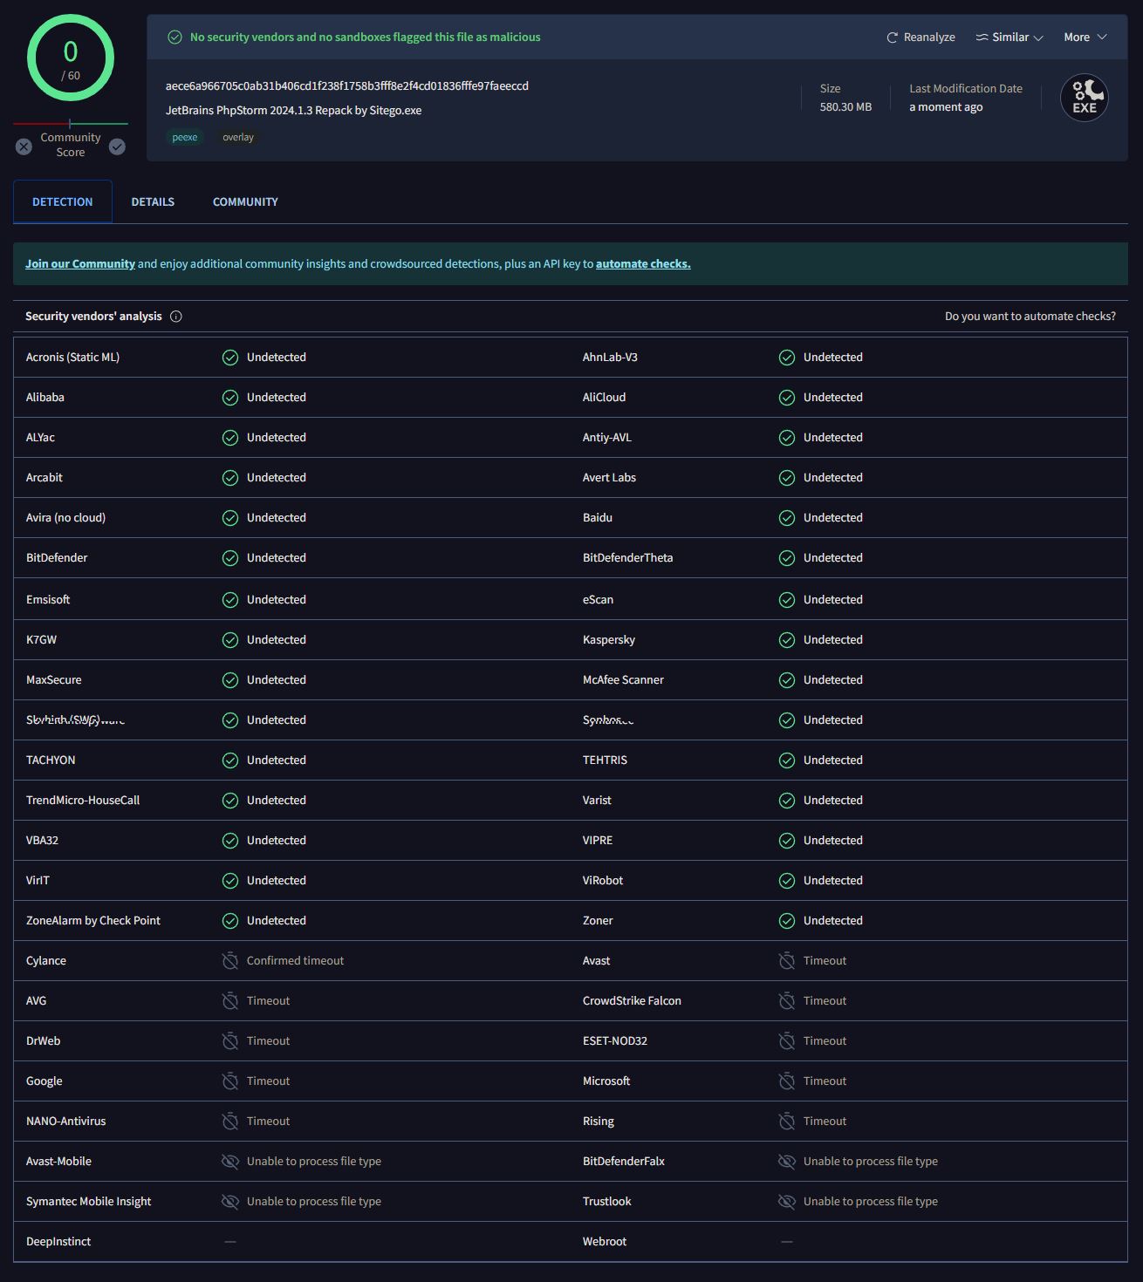Select the file SHA-256 hash text
The width and height of the screenshot is (1143, 1282).
pyautogui.click(x=347, y=85)
